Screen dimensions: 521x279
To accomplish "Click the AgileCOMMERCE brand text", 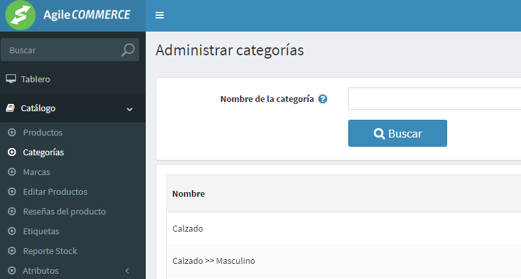I will point(86,15).
